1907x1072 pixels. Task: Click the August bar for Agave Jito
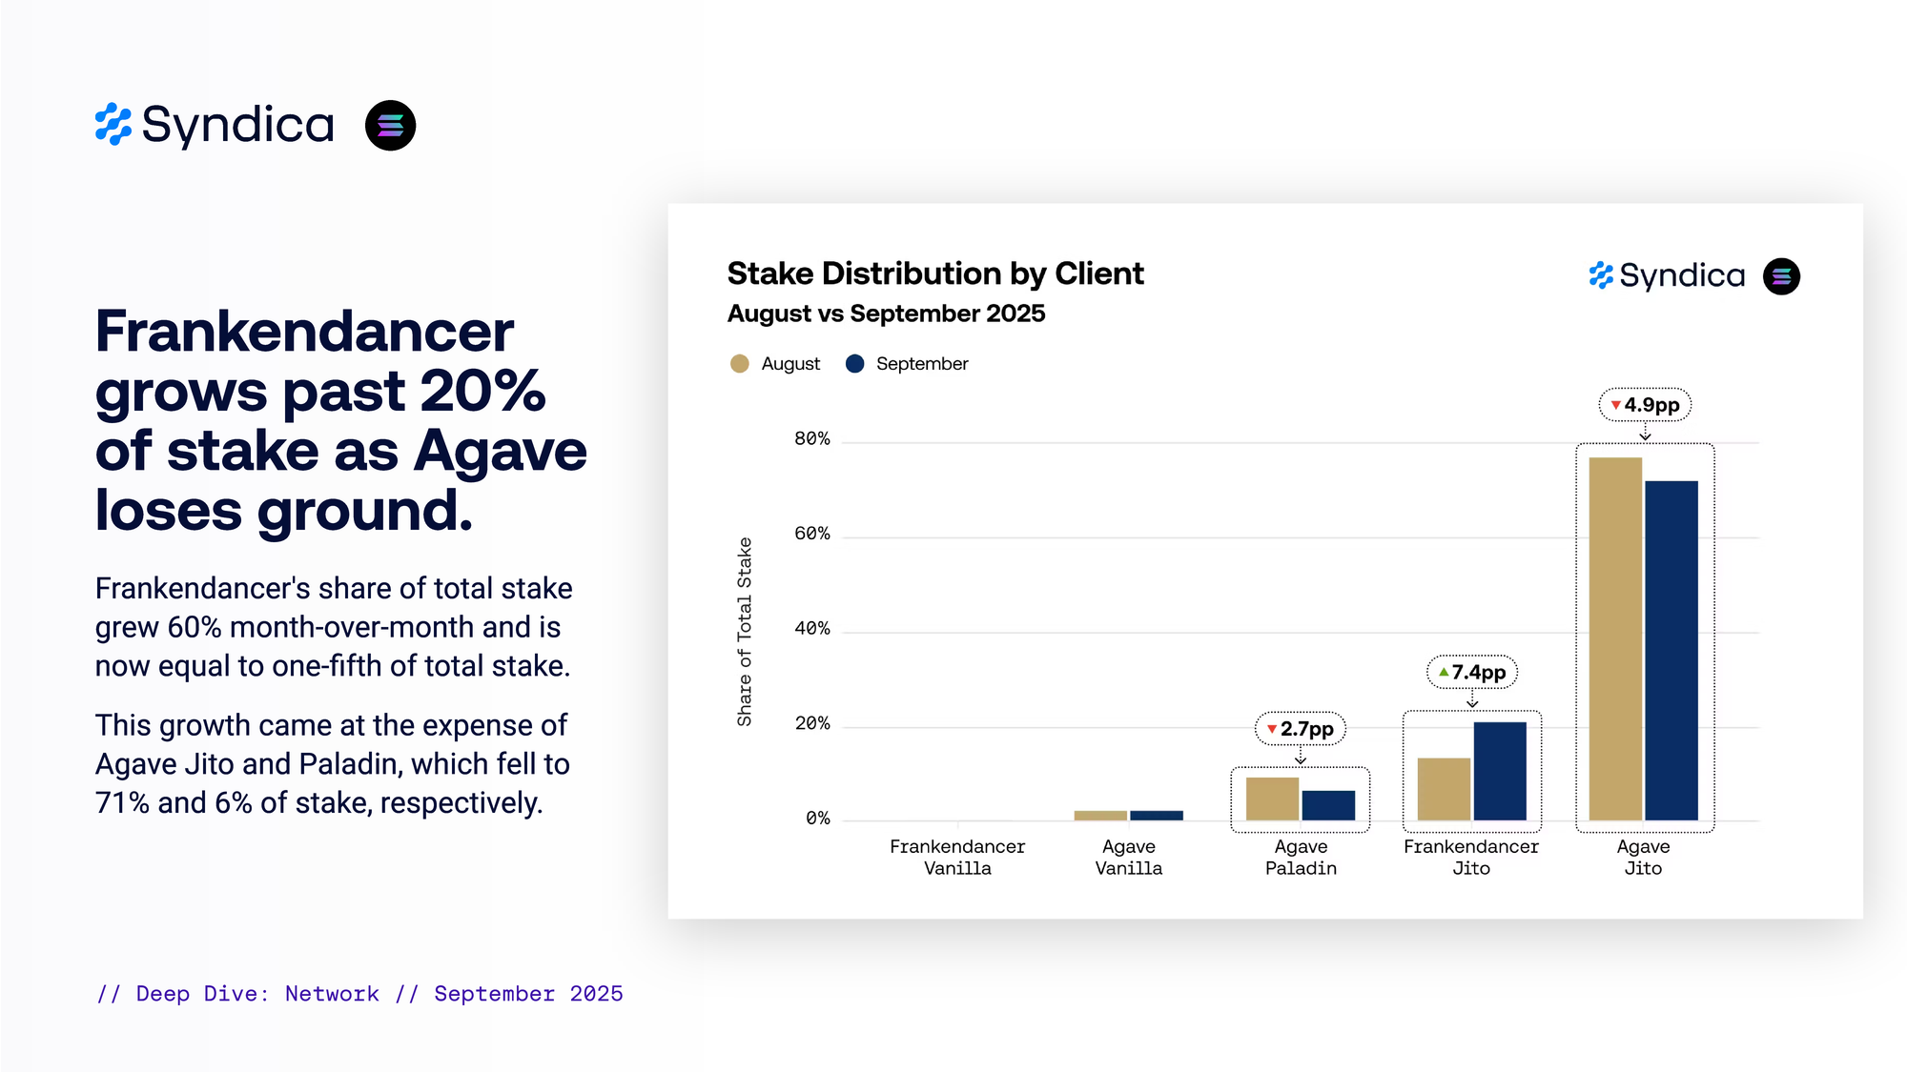pos(1615,638)
